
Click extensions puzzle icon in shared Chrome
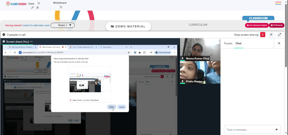(144, 52)
